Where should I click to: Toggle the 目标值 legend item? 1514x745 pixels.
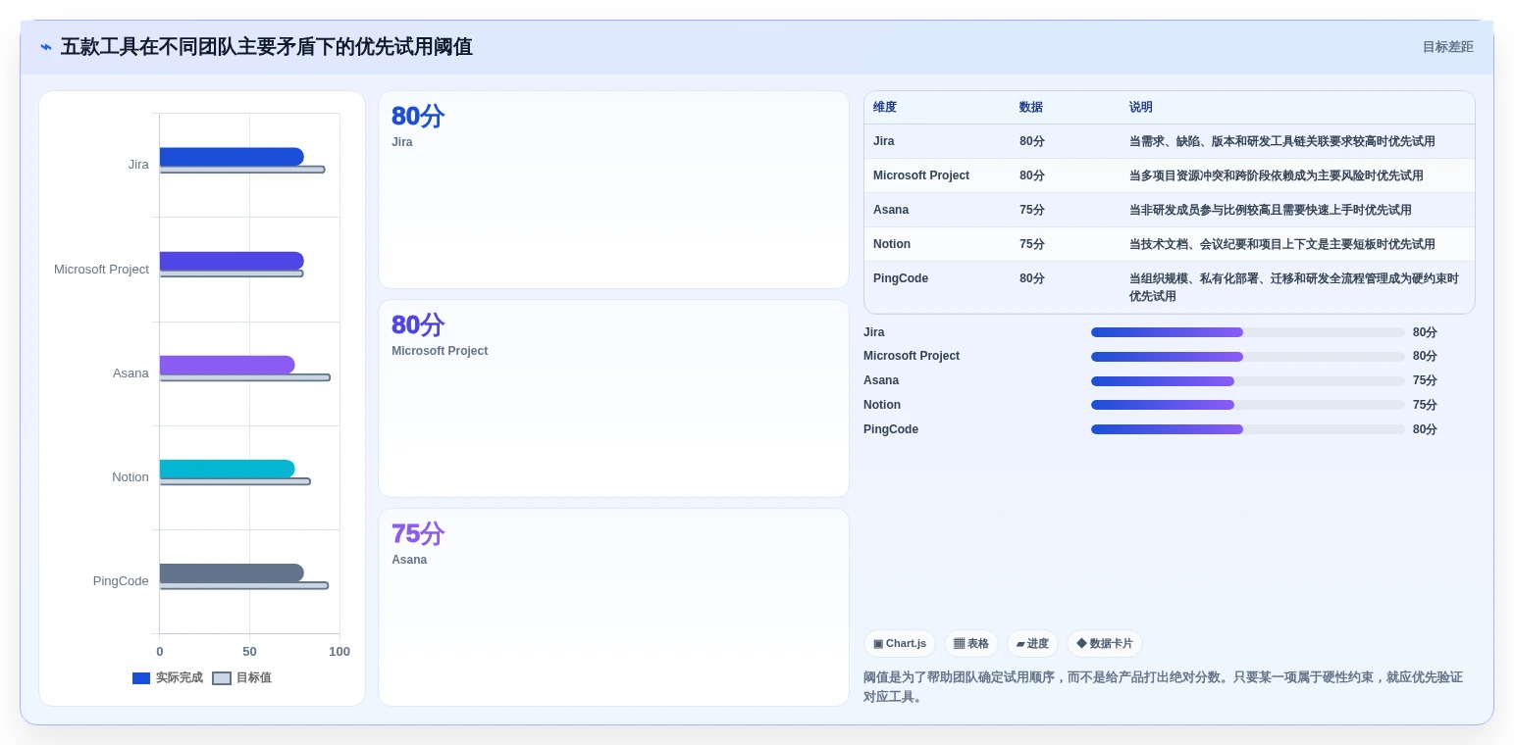coord(242,677)
